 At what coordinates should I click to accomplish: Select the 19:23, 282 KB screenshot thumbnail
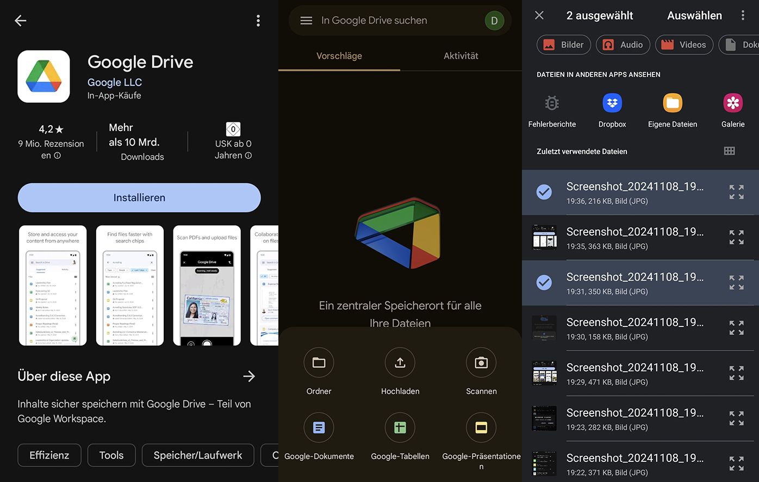pos(544,418)
